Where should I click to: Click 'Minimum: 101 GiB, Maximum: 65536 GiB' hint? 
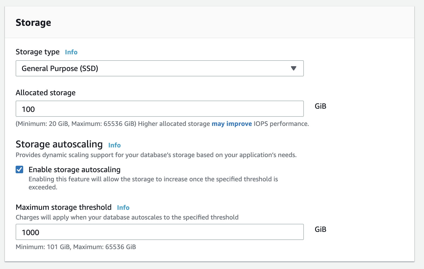(x=76, y=247)
